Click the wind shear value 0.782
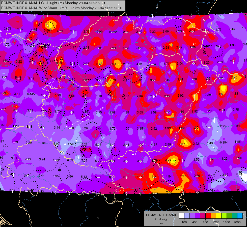The height and width of the screenshot is (227, 247). pos(113,32)
